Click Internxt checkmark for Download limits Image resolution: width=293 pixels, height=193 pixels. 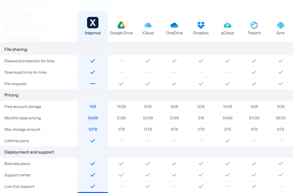tap(93, 72)
